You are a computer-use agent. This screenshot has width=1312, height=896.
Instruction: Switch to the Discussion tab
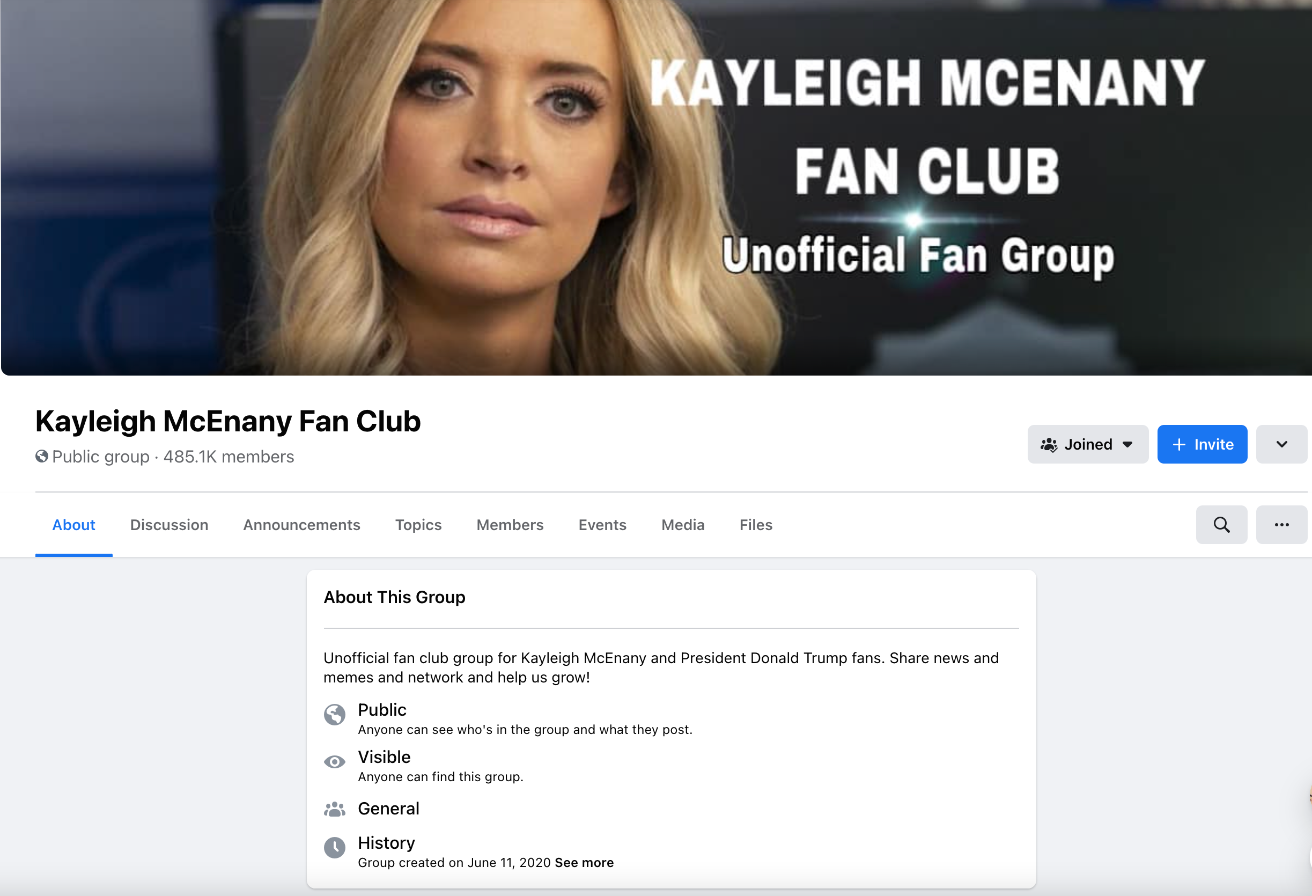click(169, 525)
